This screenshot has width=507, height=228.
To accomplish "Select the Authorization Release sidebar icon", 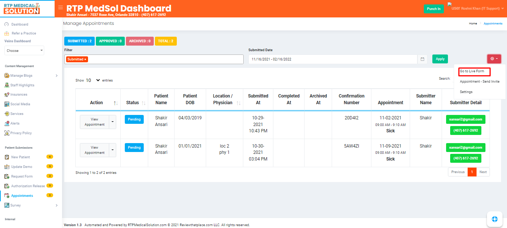I will tap(7, 186).
